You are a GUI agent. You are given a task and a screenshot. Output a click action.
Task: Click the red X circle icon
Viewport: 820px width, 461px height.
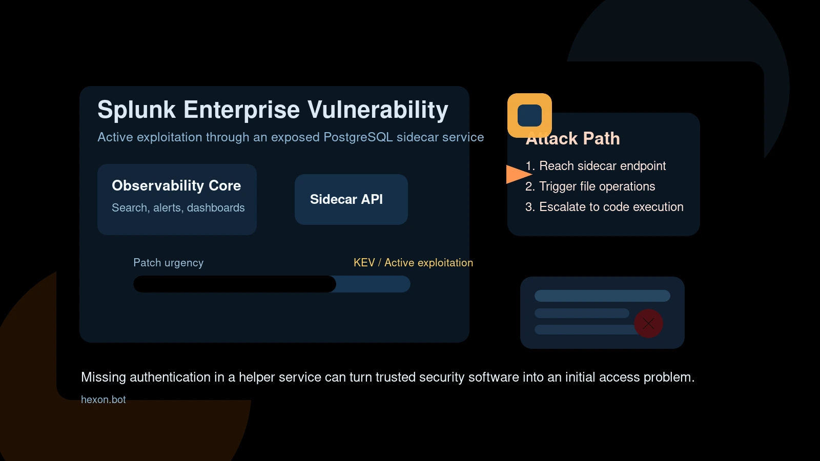coord(648,323)
